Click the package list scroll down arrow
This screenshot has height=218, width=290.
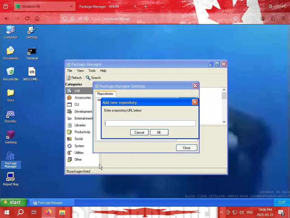pyautogui.click(x=224, y=122)
